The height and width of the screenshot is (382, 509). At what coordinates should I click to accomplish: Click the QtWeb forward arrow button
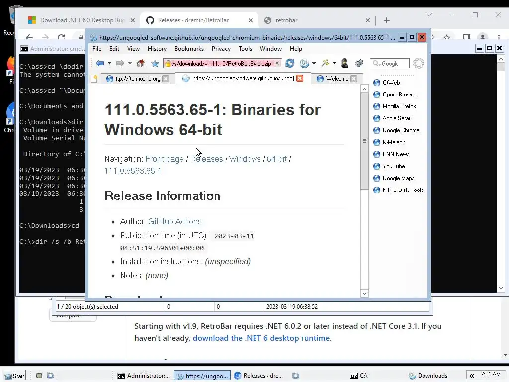[x=120, y=63]
